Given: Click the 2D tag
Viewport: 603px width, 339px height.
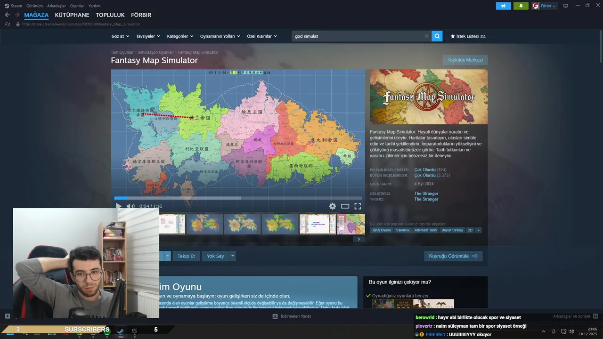Looking at the screenshot, I should point(470,230).
